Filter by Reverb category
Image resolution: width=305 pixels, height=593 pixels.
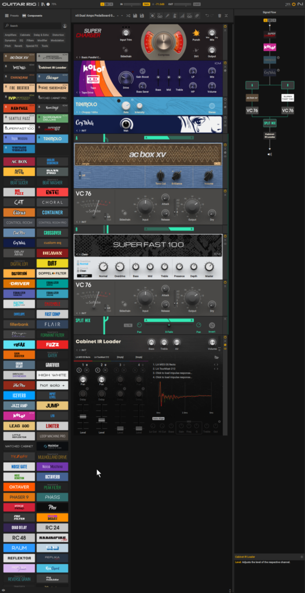click(x=19, y=46)
